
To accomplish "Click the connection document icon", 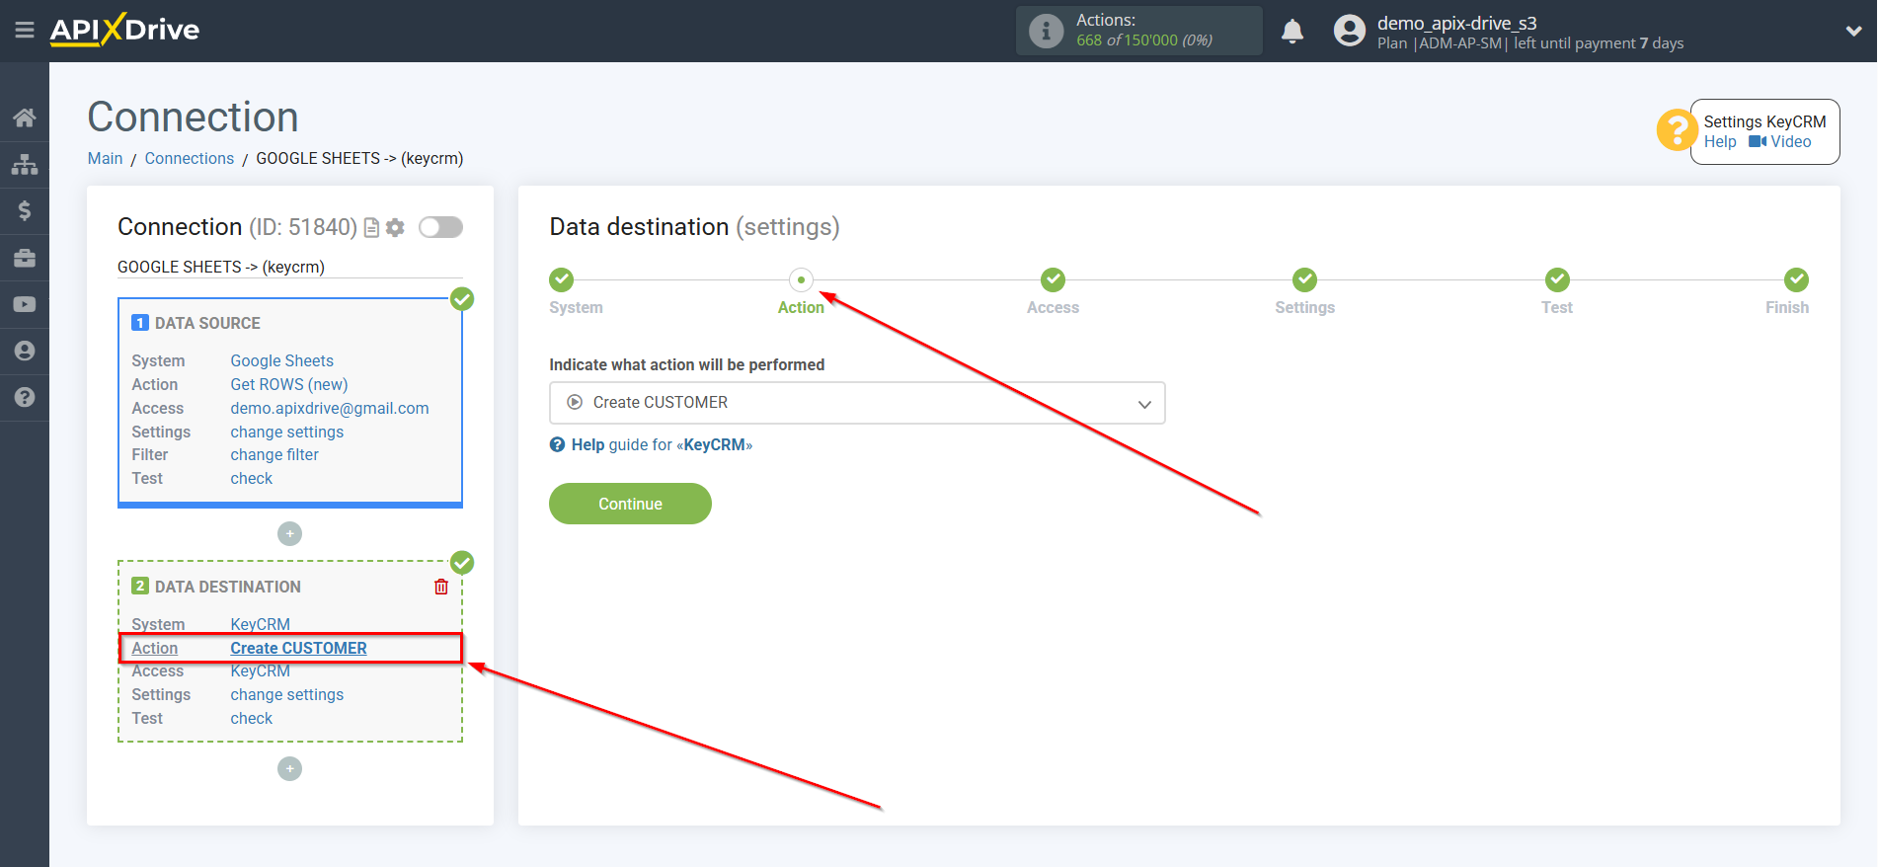I will [372, 228].
